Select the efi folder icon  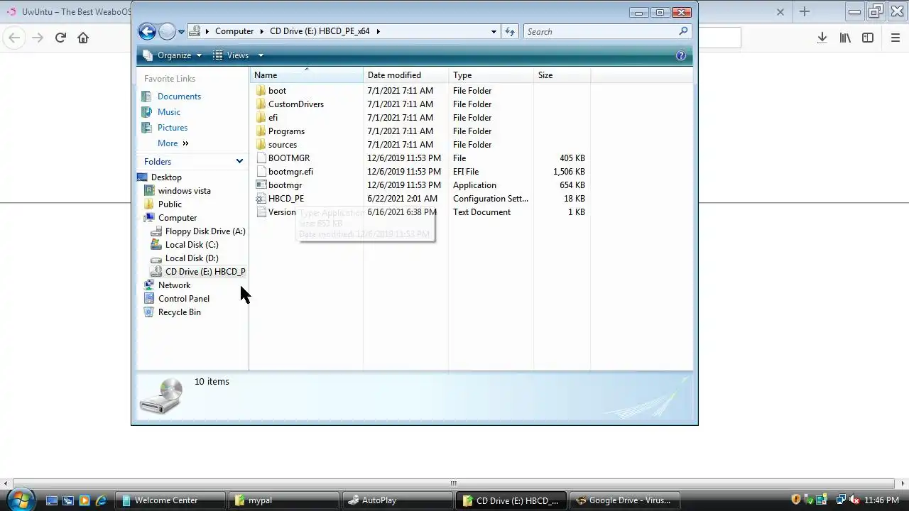[261, 118]
